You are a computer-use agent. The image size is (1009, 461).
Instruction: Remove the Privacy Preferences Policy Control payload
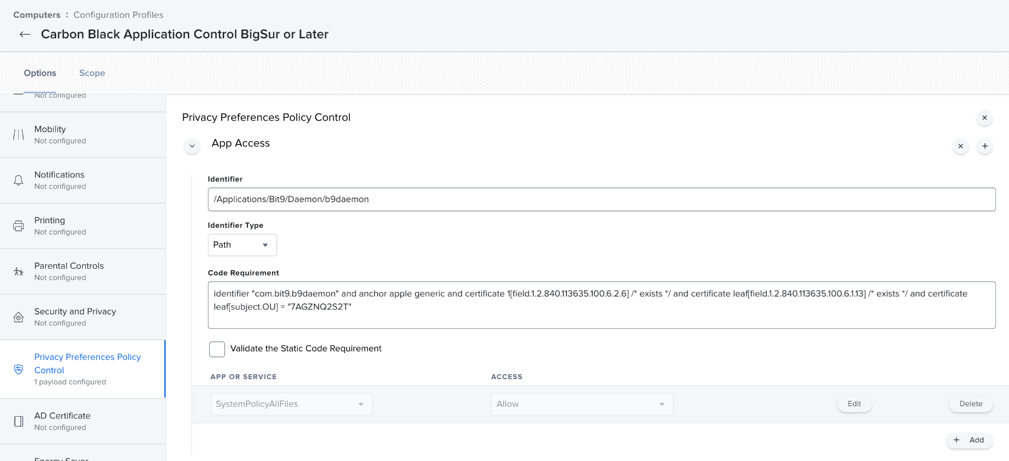(x=984, y=117)
